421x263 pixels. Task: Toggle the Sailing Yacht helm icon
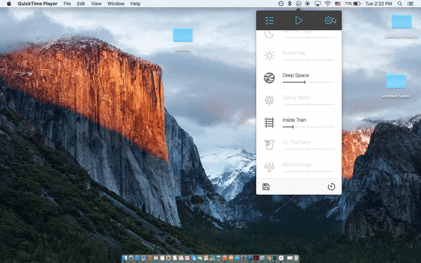click(x=269, y=100)
